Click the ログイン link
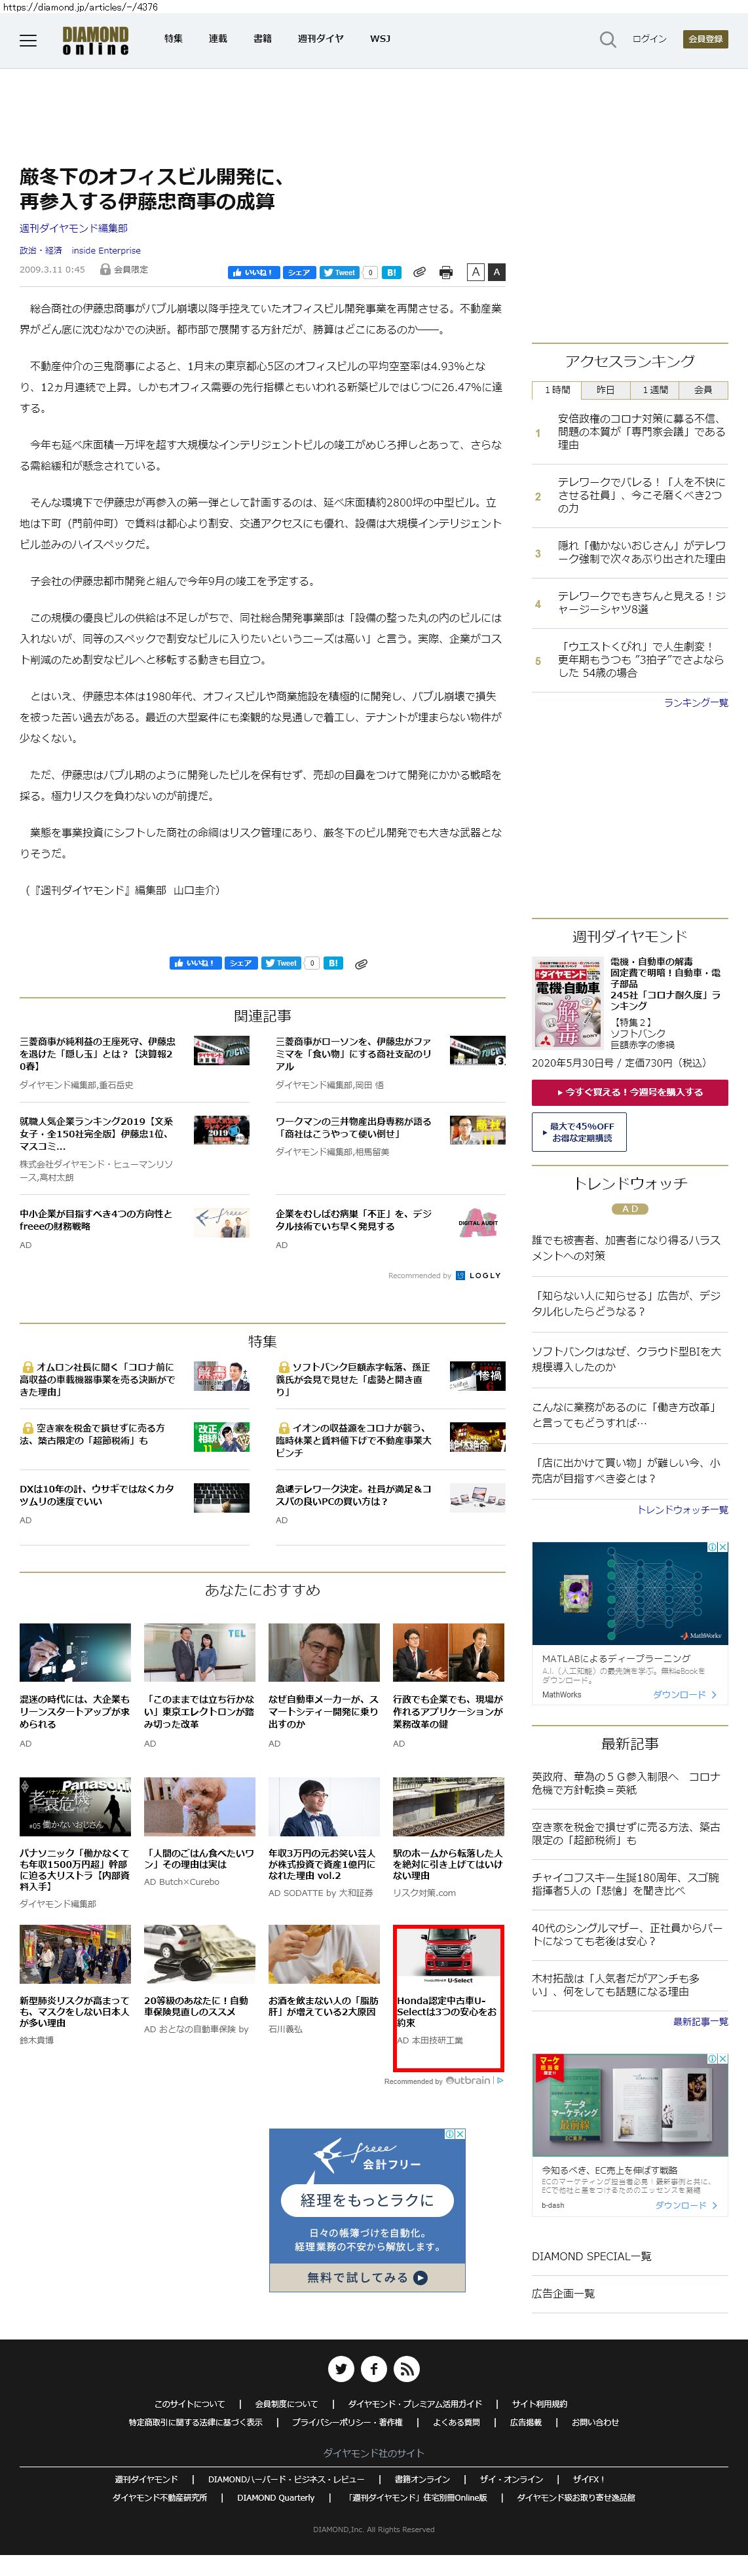Image resolution: width=748 pixels, height=2576 pixels. pos(649,39)
